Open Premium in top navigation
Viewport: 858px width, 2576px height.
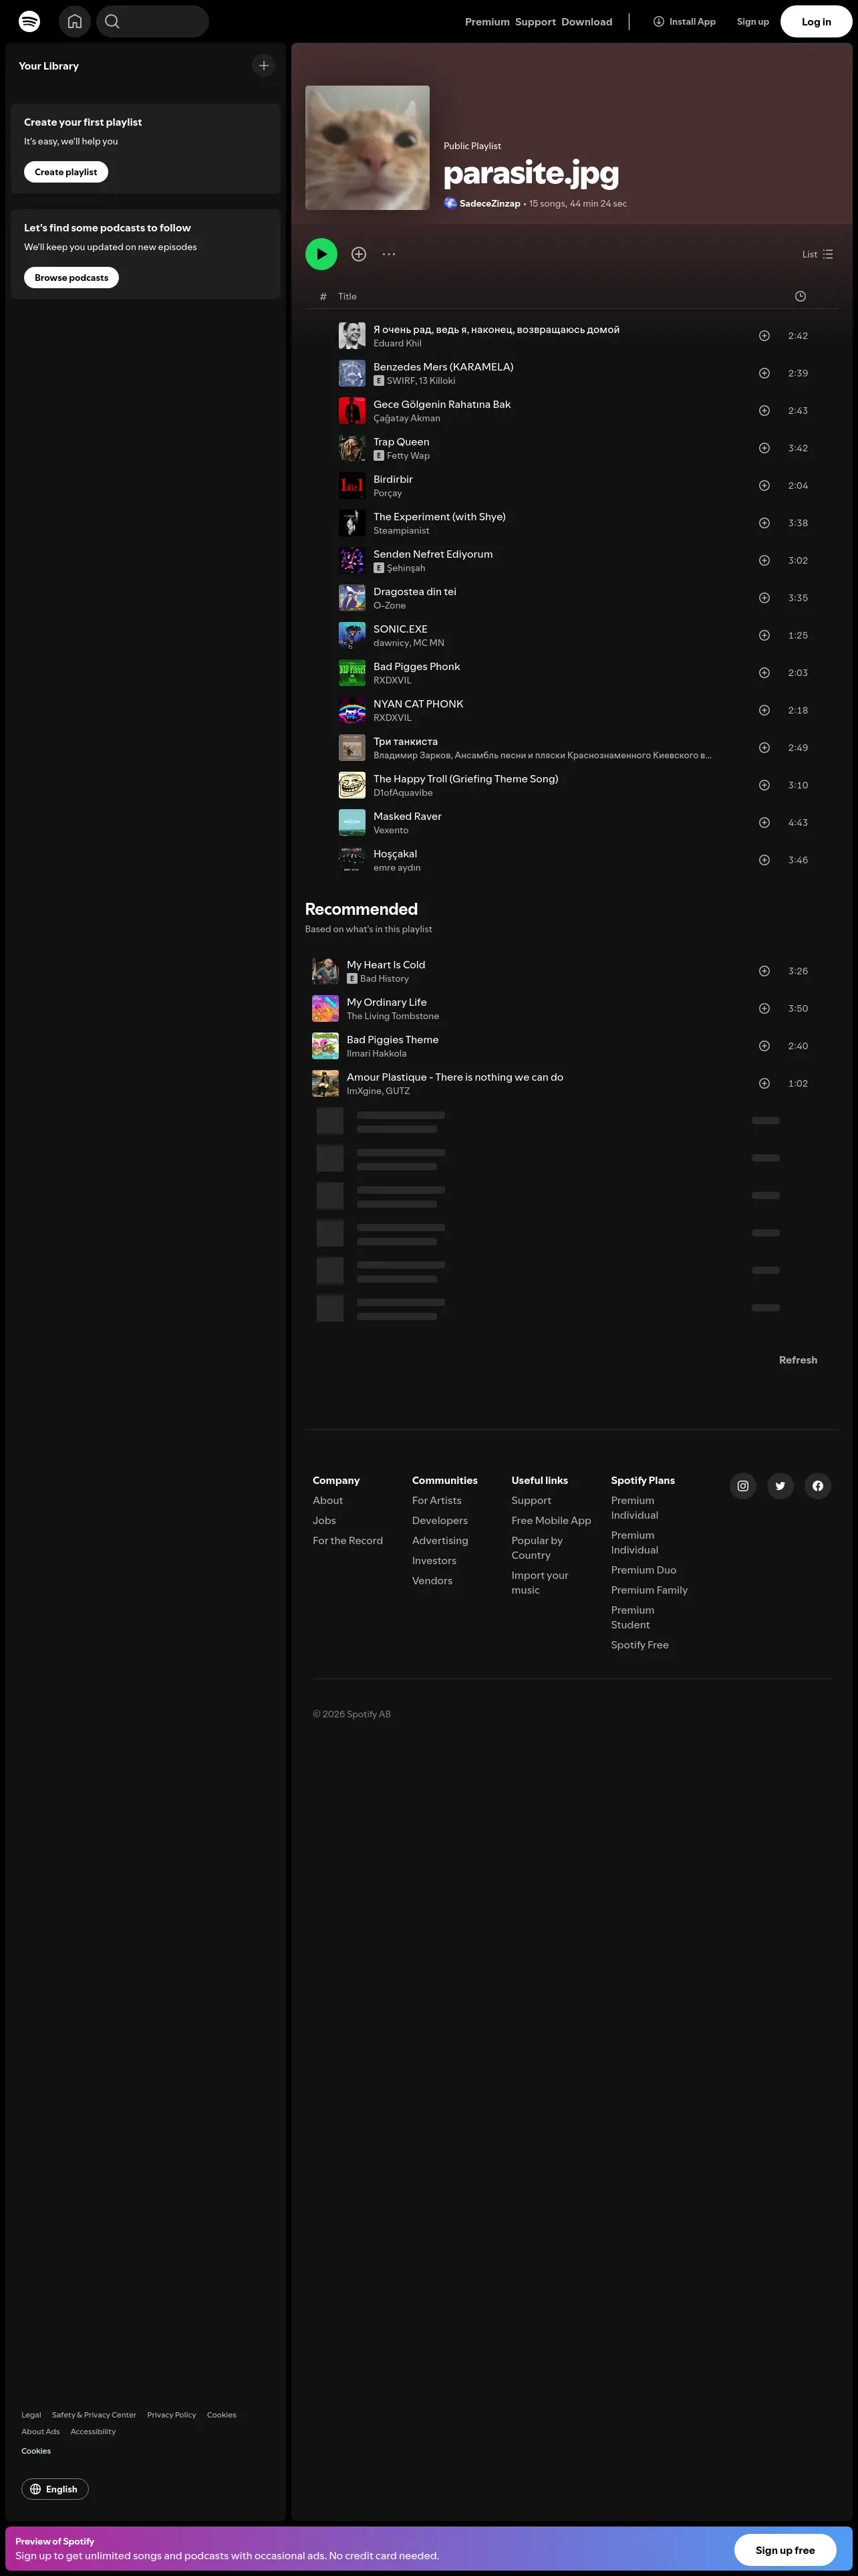[x=487, y=22]
